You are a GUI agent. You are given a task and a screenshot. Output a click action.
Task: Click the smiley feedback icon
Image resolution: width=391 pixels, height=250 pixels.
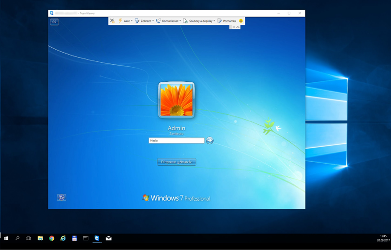241,21
